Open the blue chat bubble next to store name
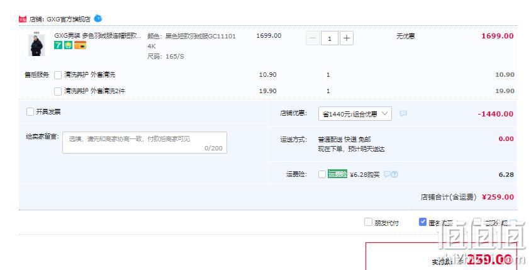 (x=98, y=18)
